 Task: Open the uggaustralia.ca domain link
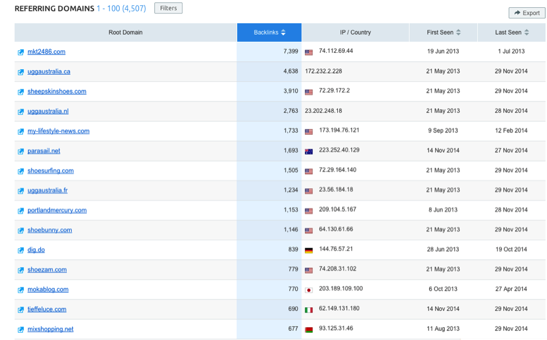pyautogui.click(x=49, y=72)
